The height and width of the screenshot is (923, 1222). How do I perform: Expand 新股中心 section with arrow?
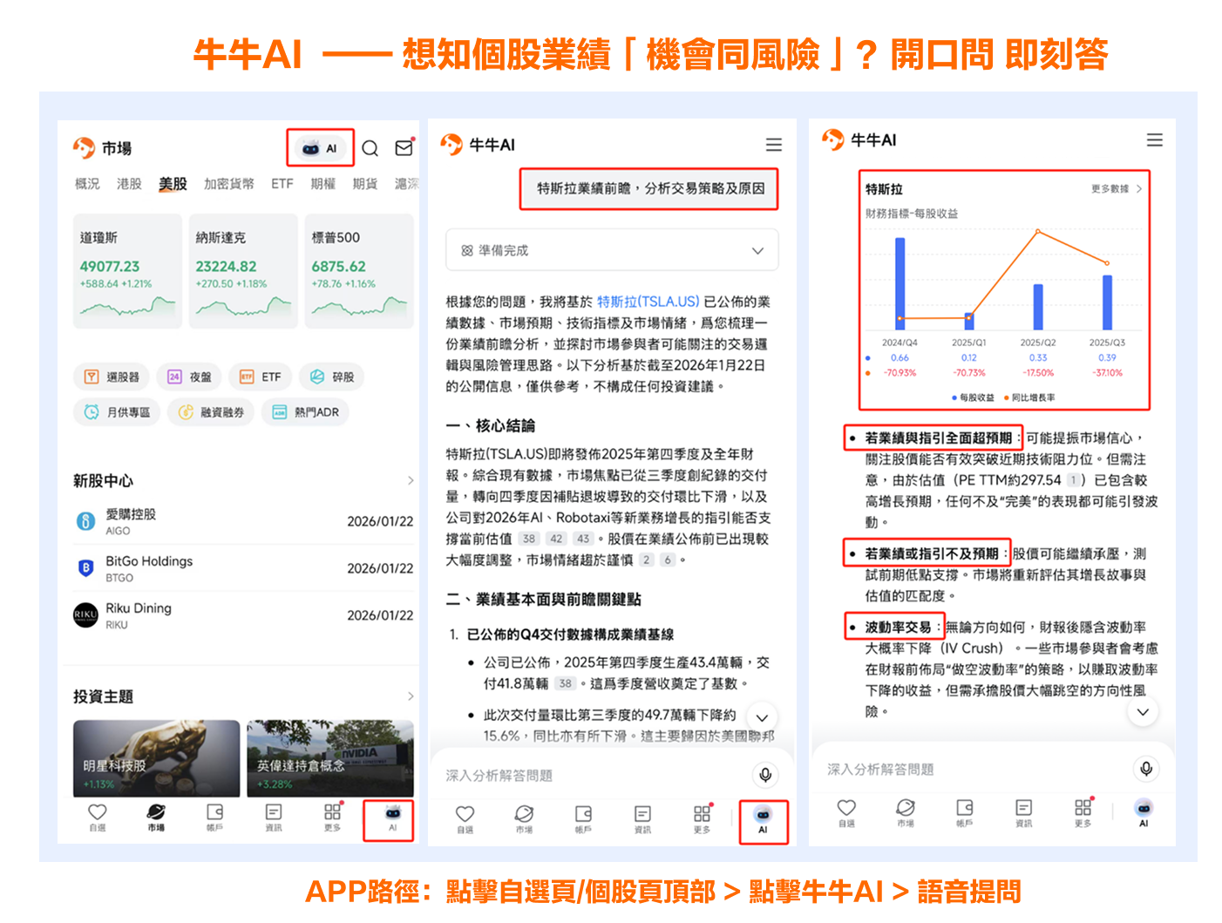click(x=411, y=480)
